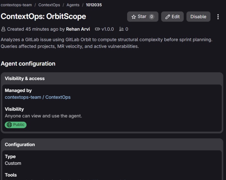Navigate to Agents breadcrumb
Image resolution: width=226 pixels, height=180 pixels.
[73, 5]
